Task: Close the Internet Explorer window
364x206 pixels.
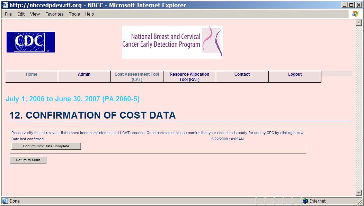Action: point(359,5)
